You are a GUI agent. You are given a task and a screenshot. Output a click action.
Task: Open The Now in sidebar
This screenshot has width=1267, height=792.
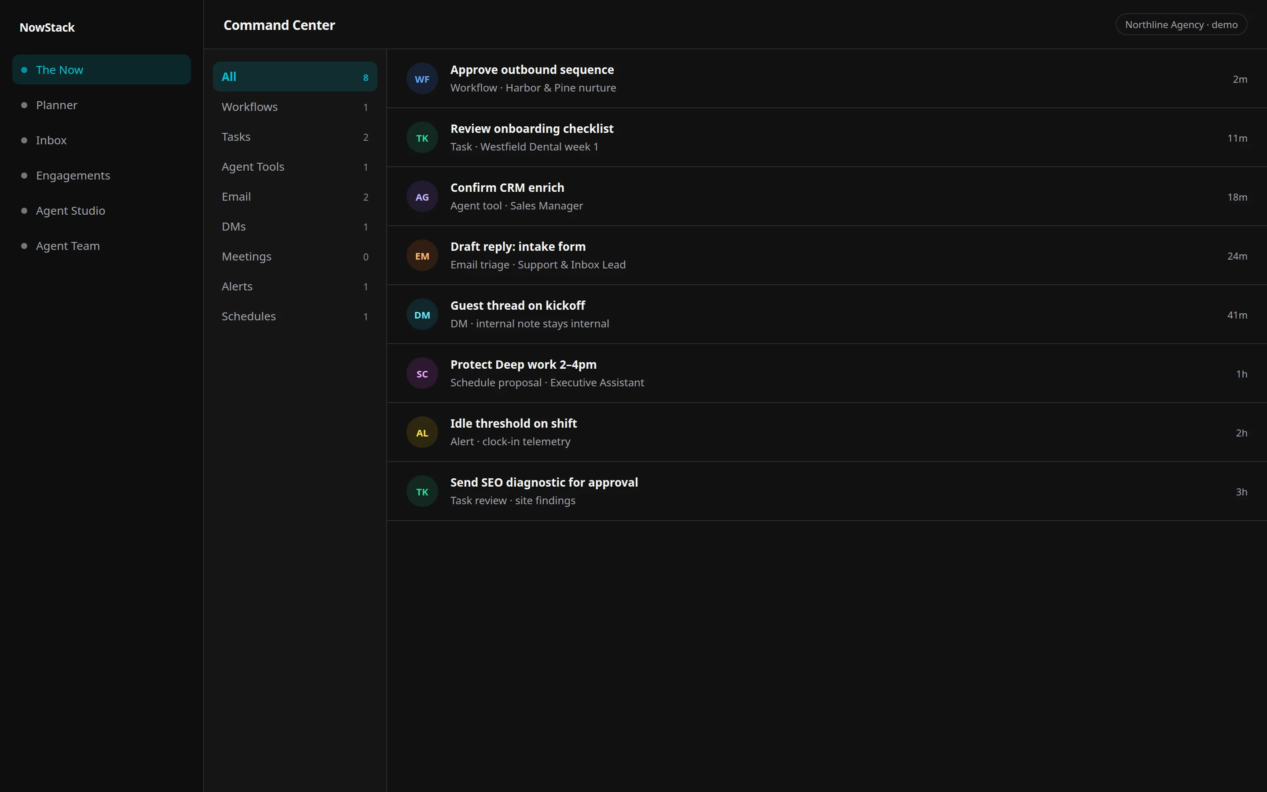(x=102, y=70)
